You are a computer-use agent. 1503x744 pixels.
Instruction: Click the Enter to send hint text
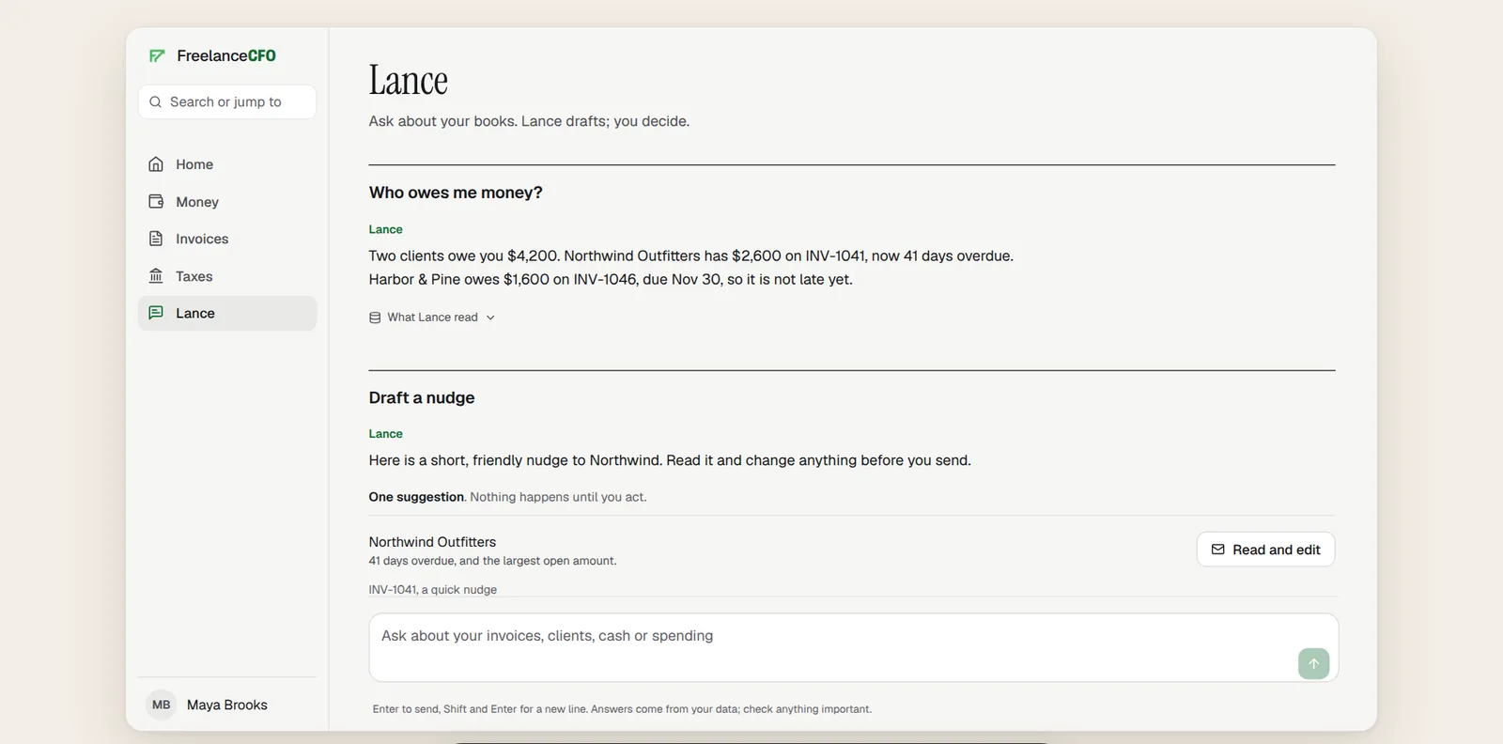coord(622,709)
